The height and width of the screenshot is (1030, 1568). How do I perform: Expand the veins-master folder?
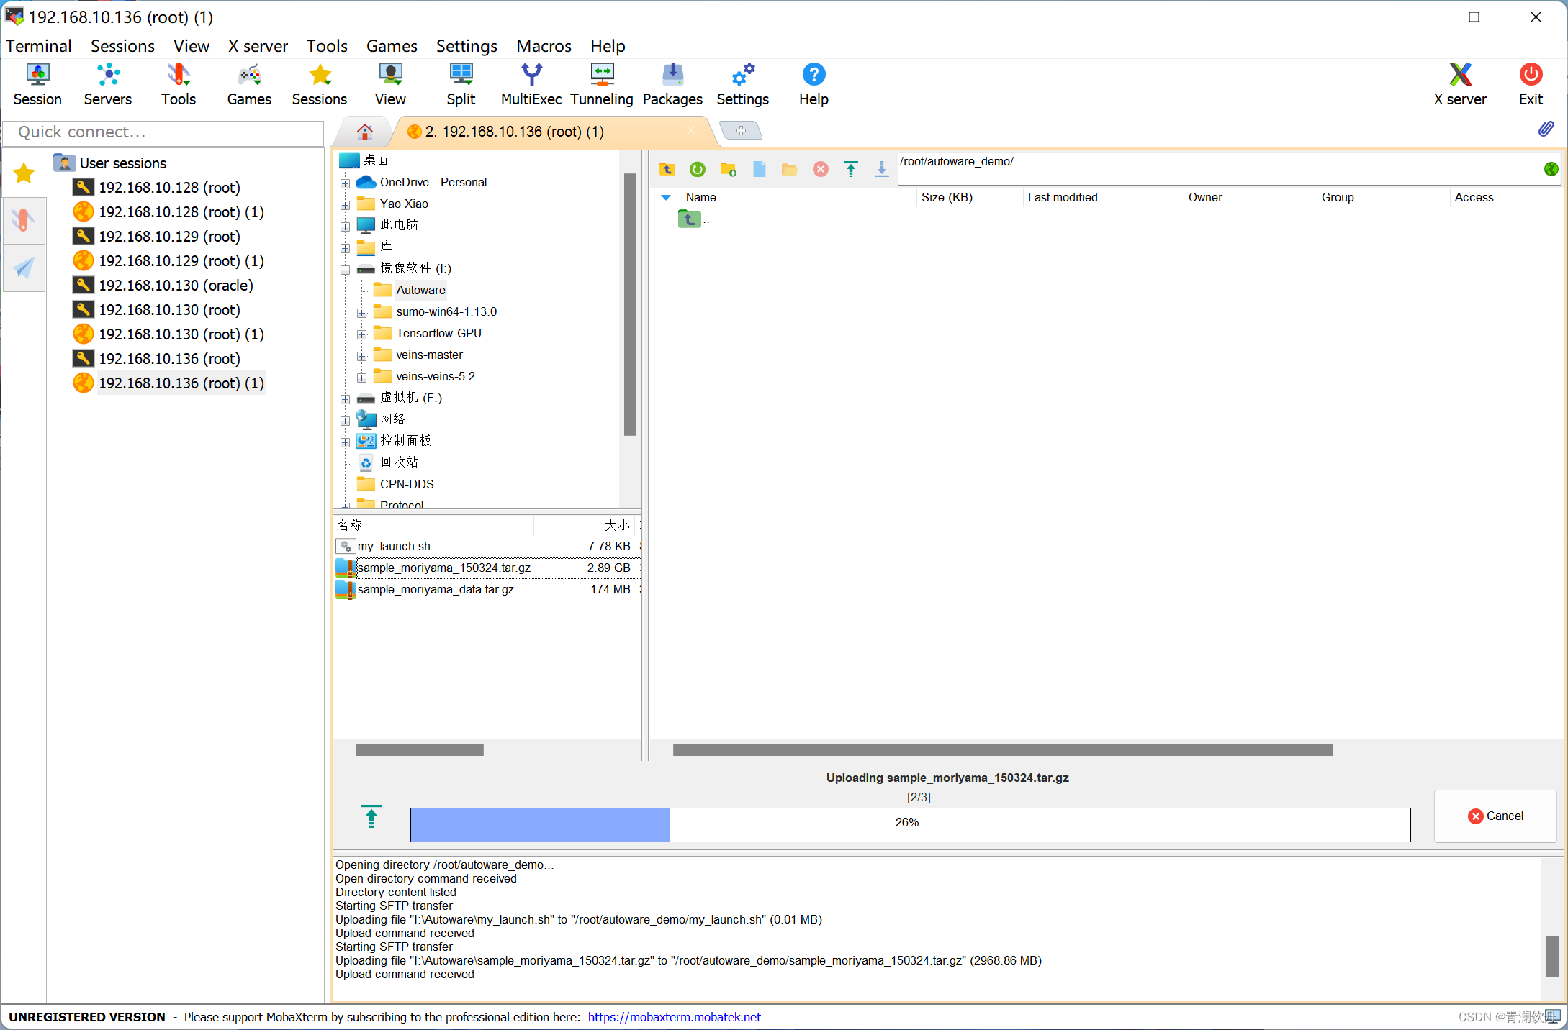pos(362,356)
